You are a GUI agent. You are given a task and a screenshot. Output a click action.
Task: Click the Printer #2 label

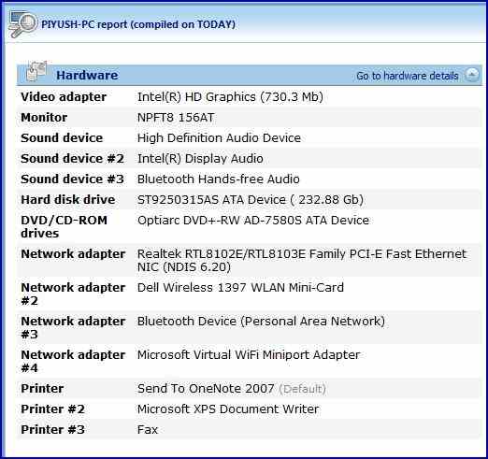click(x=52, y=409)
